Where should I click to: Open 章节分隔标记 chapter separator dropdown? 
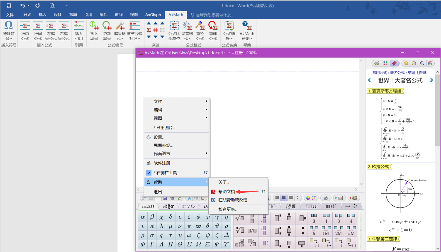(135, 31)
